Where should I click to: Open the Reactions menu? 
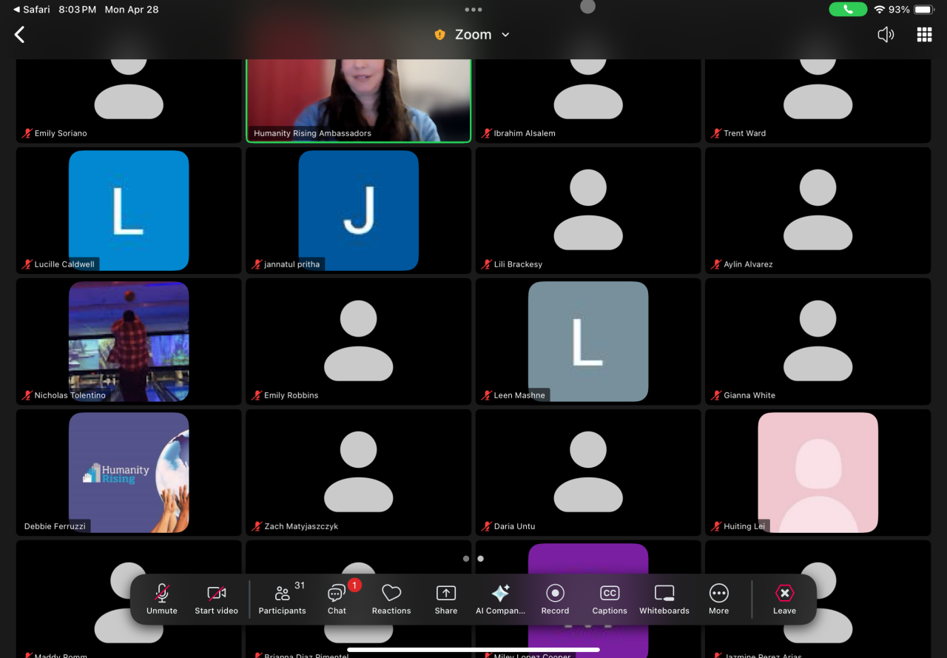pyautogui.click(x=391, y=599)
